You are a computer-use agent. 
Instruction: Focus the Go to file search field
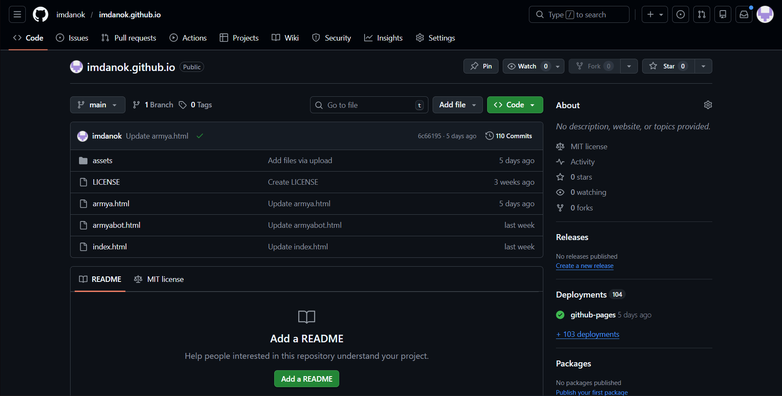click(369, 105)
